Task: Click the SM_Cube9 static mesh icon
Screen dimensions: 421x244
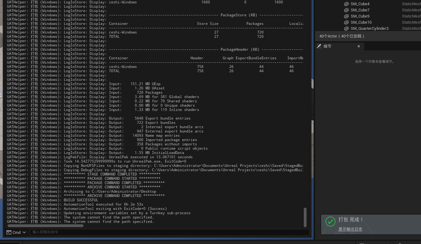Action: pos(346,16)
